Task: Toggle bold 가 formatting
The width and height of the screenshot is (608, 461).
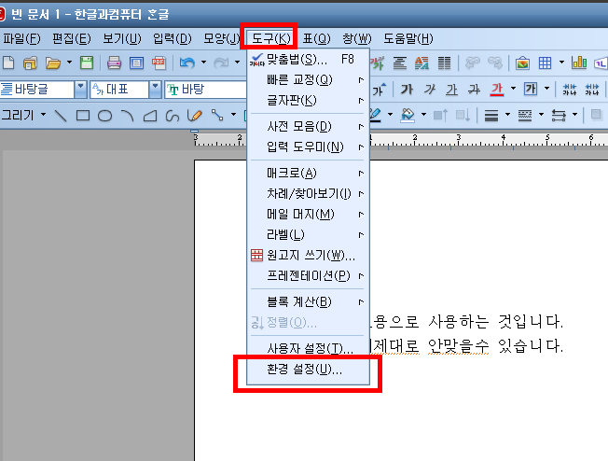Action: tap(407, 90)
